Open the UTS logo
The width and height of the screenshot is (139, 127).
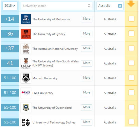coord(26,122)
